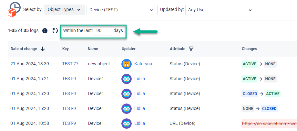Click the struck-through saasjet URL link
This screenshot has width=297, height=131.
(269, 123)
